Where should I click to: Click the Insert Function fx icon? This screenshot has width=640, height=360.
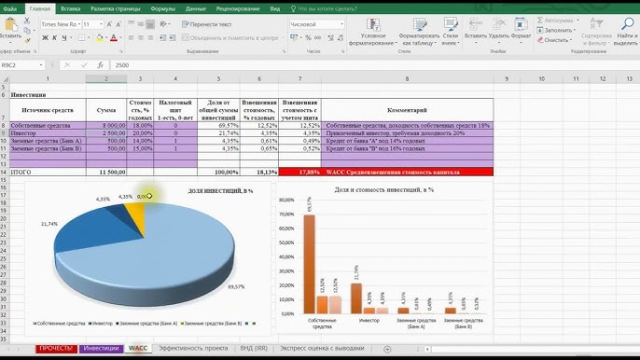pos(101,65)
